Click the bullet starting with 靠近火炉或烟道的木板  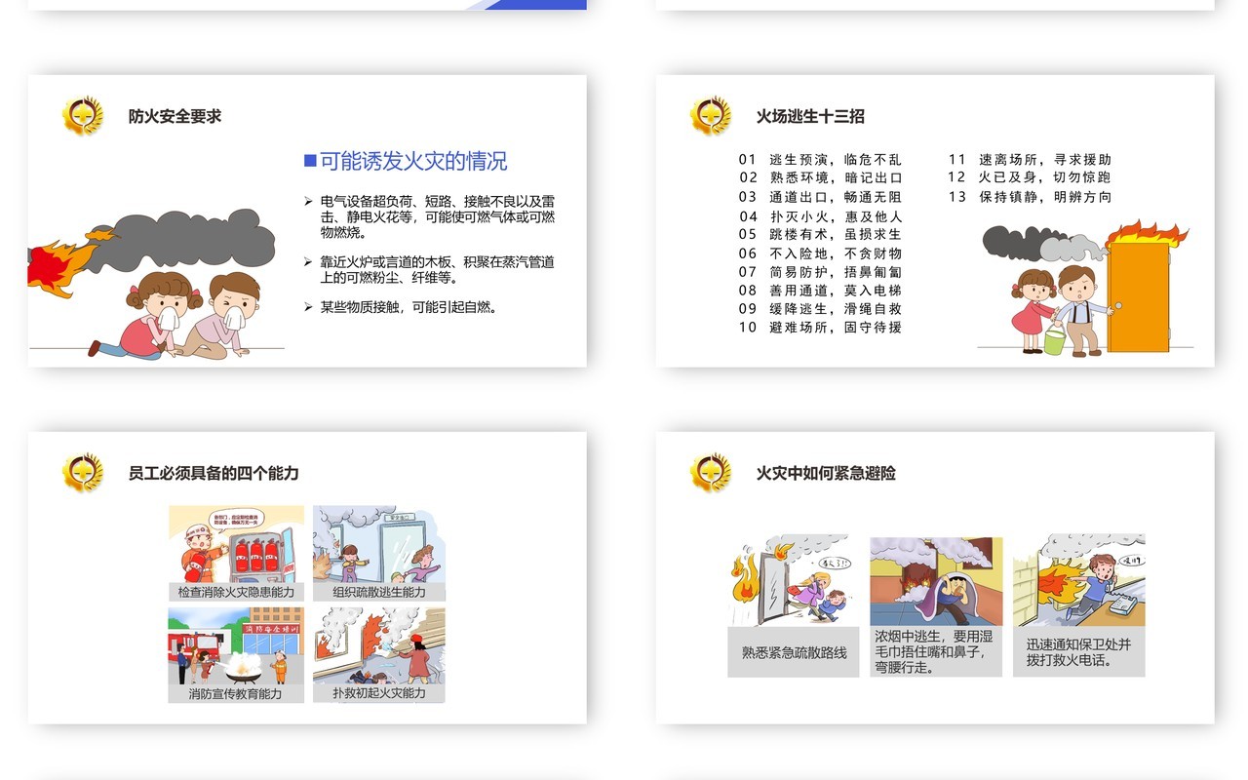tap(430, 269)
